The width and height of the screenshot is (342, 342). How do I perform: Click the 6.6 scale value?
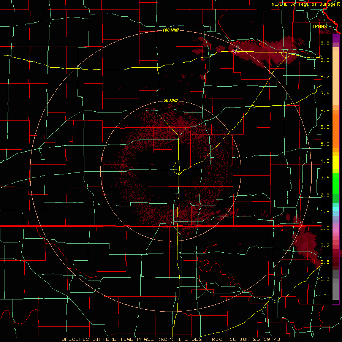pos(325,110)
